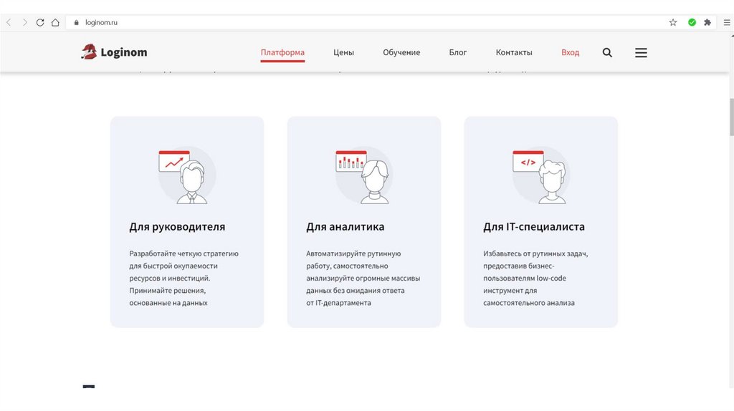Click the green checkmark extension icon
Image resolution: width=734 pixels, height=411 pixels.
(692, 22)
